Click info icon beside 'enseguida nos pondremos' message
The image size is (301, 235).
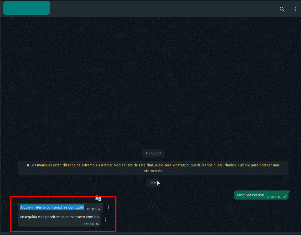(x=106, y=219)
